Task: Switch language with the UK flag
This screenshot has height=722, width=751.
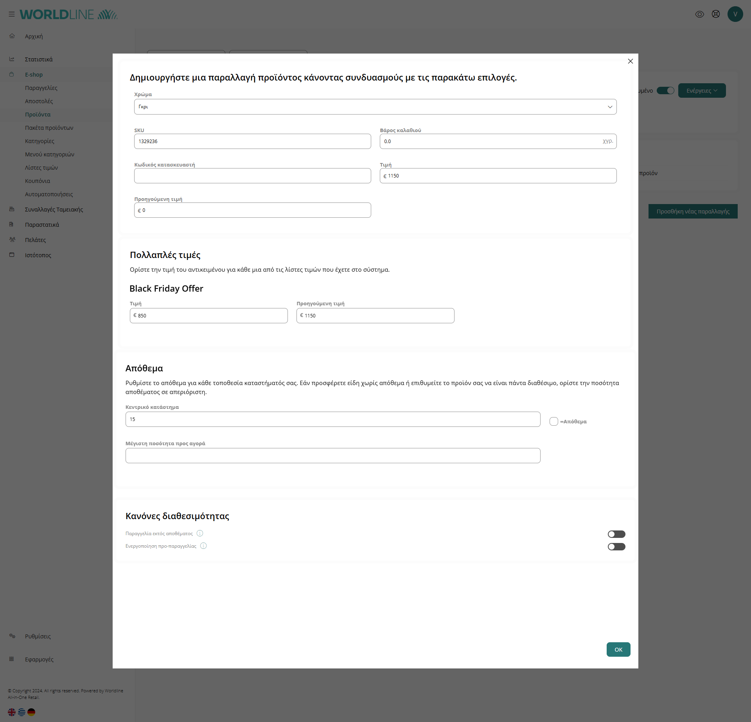Action: click(x=12, y=712)
